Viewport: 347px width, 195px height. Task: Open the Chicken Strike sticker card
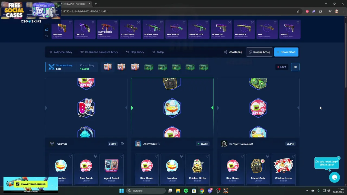point(197,170)
